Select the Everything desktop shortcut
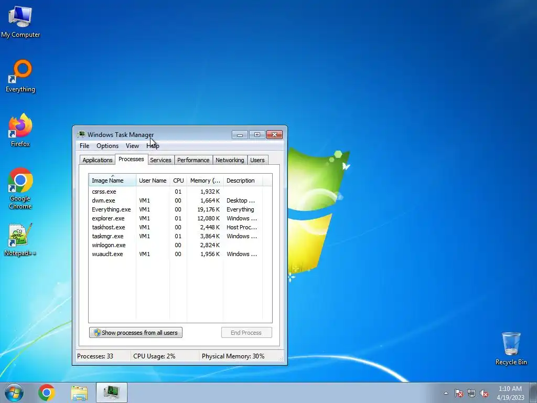This screenshot has height=403, width=537. point(20,76)
